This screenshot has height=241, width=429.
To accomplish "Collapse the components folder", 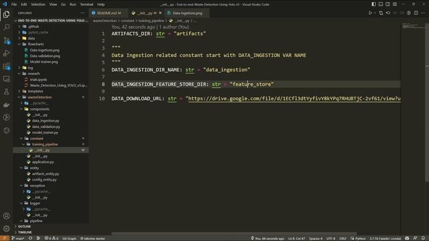I will (39, 108).
